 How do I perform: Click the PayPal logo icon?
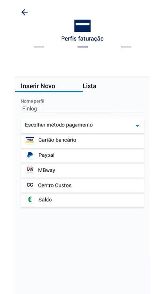click(x=30, y=155)
